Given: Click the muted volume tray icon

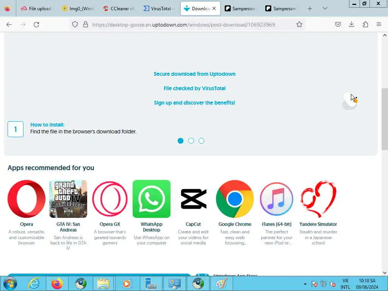Looking at the screenshot, I should click(x=333, y=284).
